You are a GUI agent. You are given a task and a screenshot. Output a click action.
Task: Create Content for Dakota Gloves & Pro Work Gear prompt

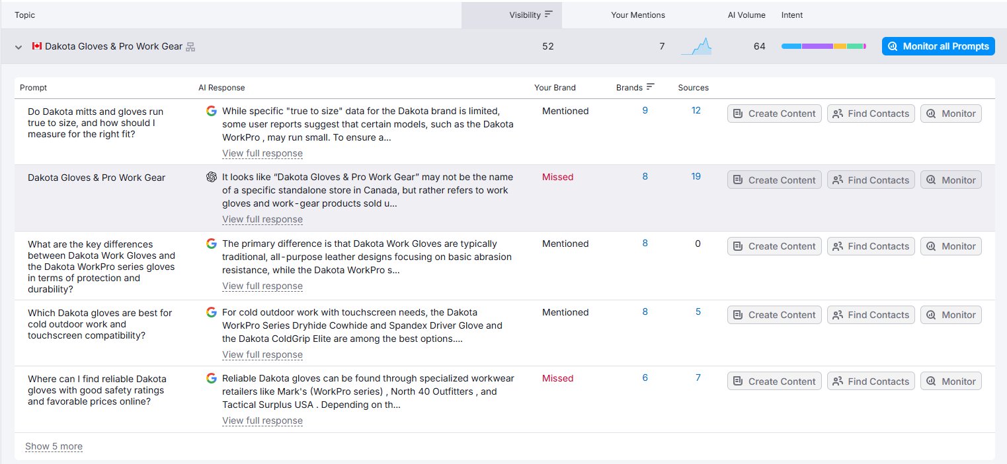click(x=774, y=180)
